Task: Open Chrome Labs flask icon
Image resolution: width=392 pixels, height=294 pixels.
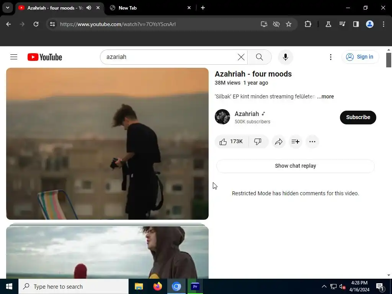Action: 328,24
